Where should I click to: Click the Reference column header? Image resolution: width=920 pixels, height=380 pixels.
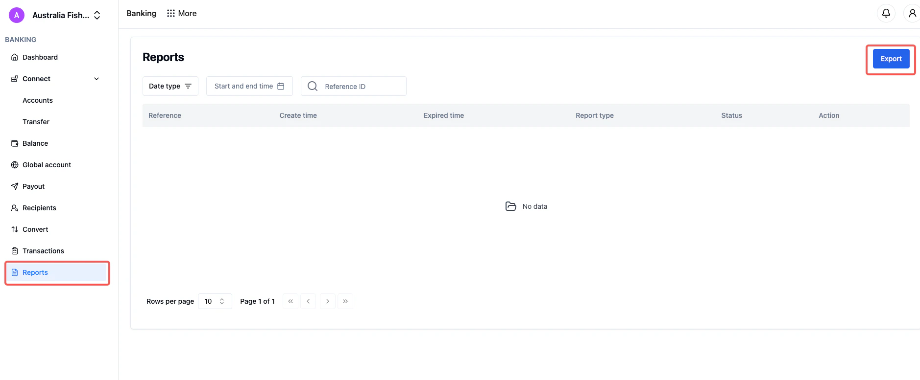(165, 115)
